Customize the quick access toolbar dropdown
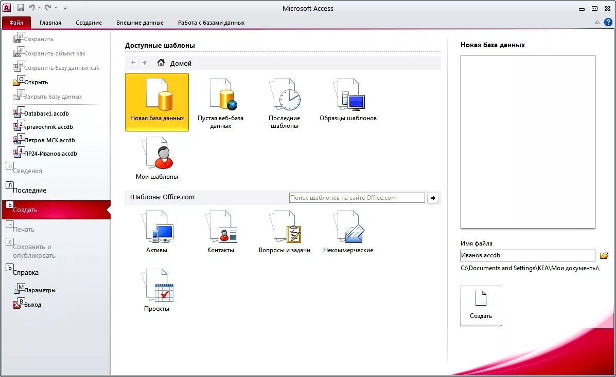This screenshot has height=377, width=616. (x=65, y=8)
